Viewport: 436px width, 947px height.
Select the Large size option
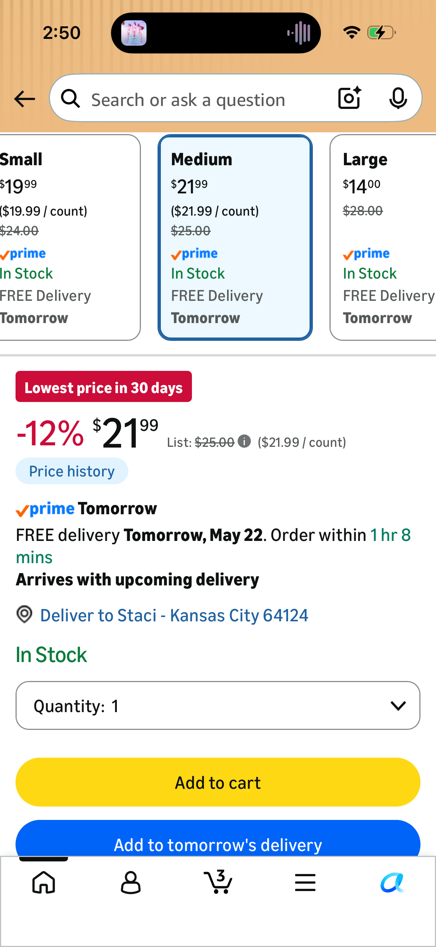click(x=383, y=237)
